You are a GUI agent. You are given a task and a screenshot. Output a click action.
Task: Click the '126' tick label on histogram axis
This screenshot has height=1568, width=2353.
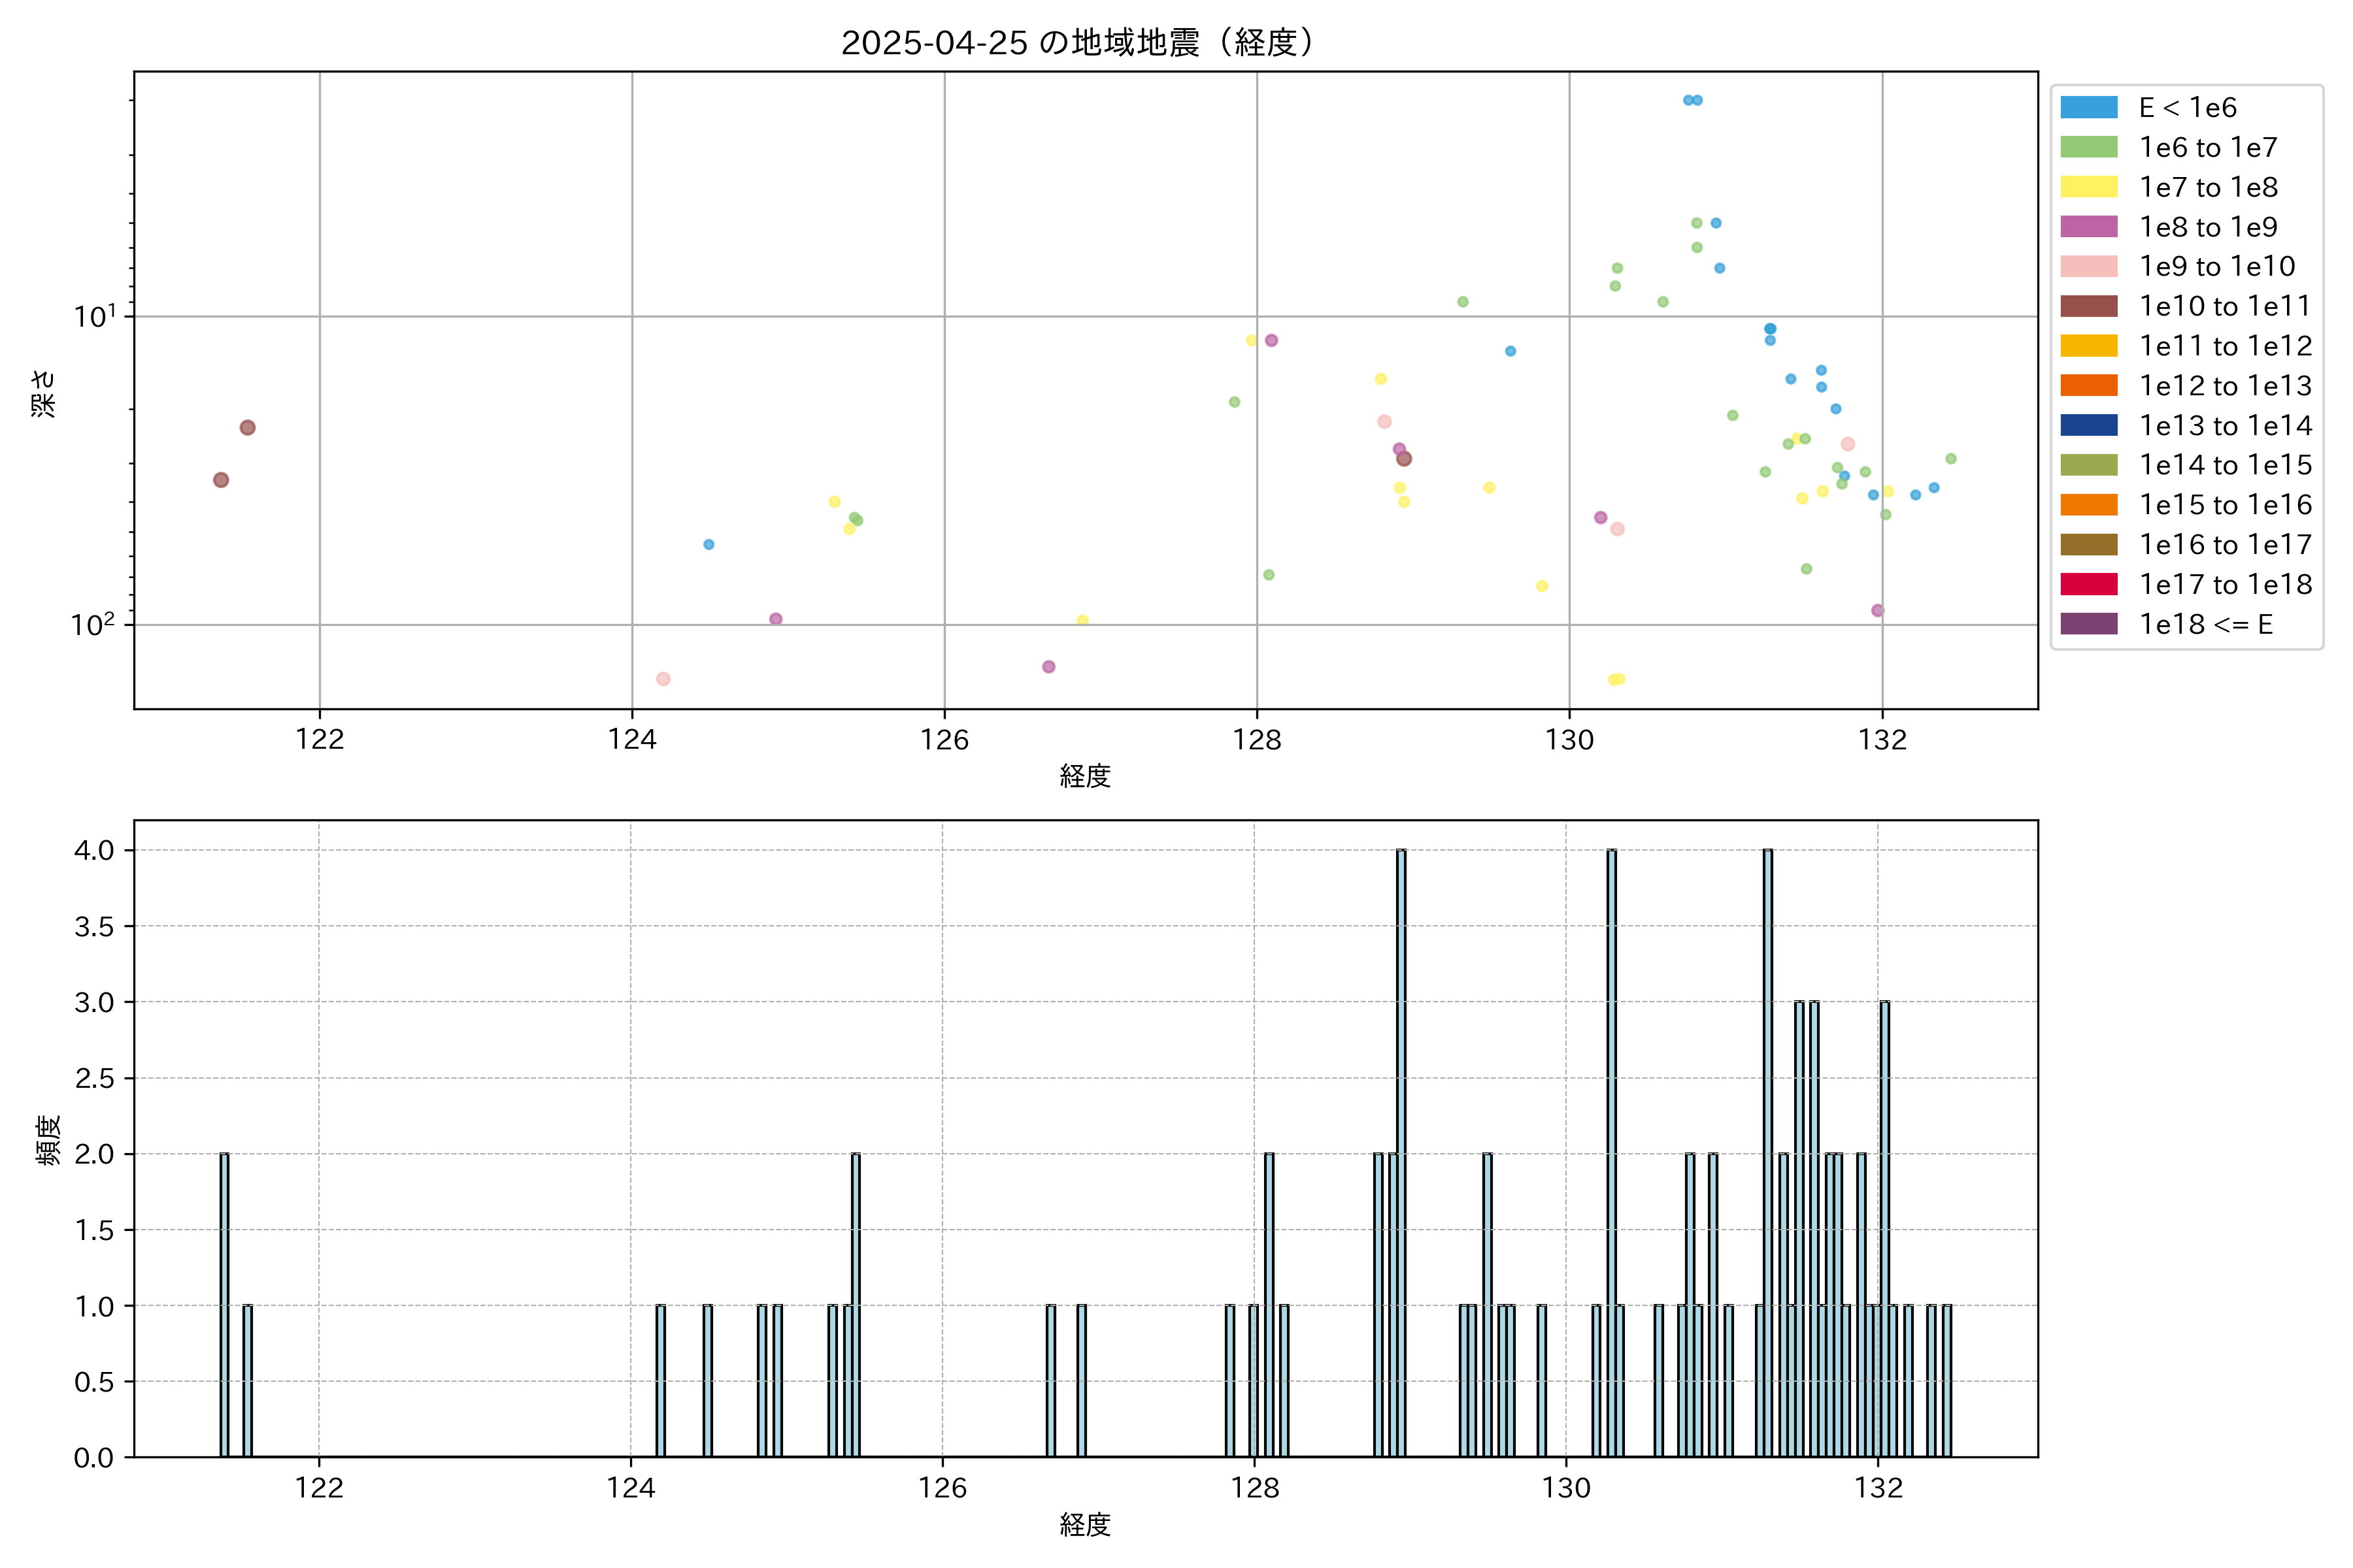click(x=943, y=1488)
